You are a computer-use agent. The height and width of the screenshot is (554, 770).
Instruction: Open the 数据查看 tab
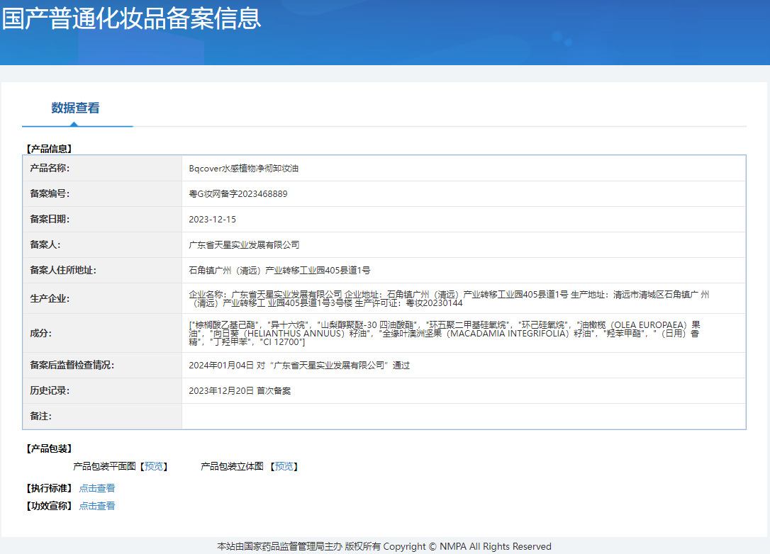[x=75, y=108]
